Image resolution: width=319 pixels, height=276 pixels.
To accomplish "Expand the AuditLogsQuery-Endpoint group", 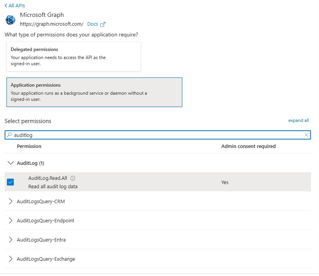I will click(x=11, y=220).
